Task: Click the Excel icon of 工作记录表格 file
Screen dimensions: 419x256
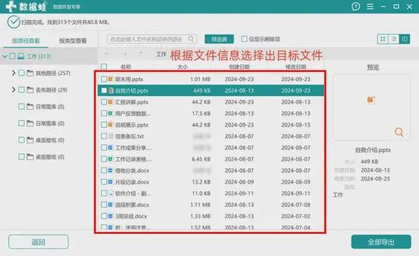Action: (110, 159)
